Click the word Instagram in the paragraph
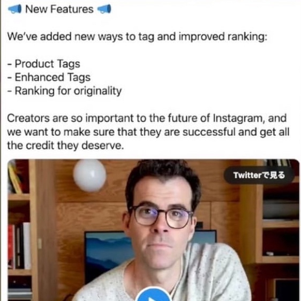Image resolution: width=301 pixels, height=301 pixels. click(x=238, y=118)
